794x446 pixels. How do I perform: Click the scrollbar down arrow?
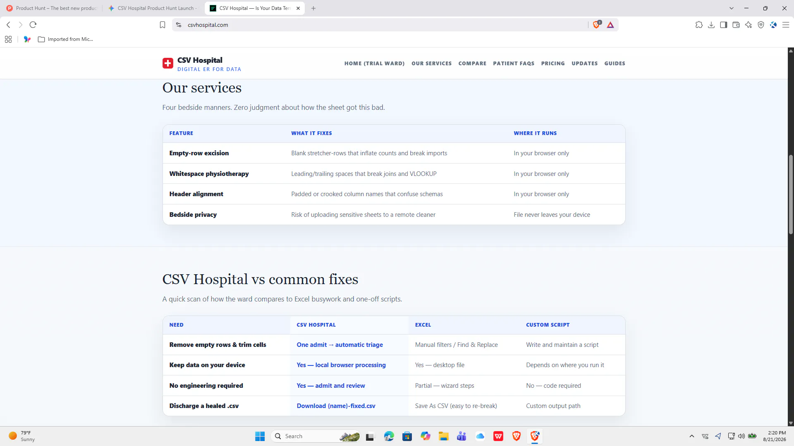pos(791,423)
